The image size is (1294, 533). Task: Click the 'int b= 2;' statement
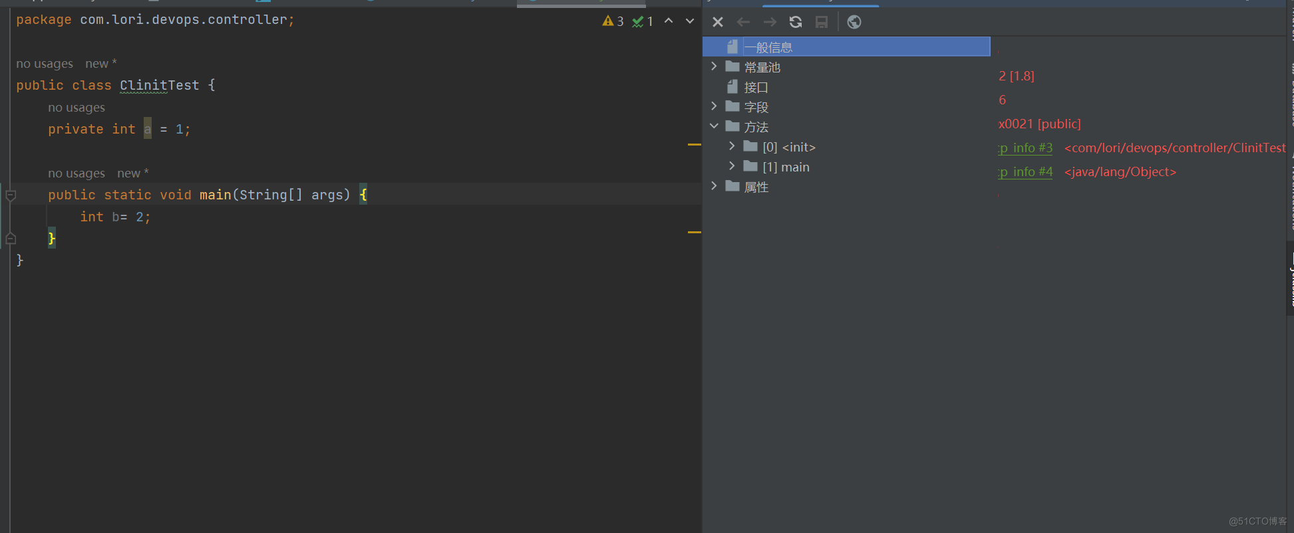pos(115,217)
